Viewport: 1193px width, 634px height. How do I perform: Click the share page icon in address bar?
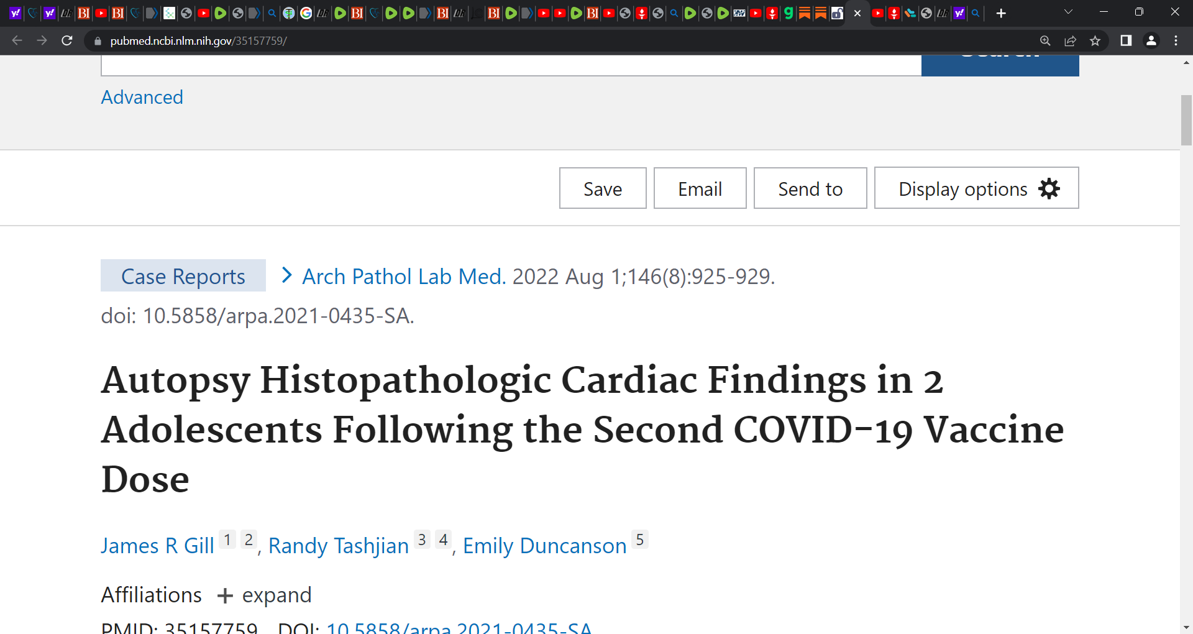click(x=1070, y=40)
